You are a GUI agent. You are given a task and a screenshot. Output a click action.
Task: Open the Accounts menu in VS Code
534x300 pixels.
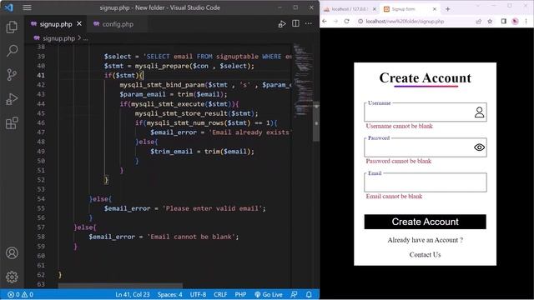pos(12,253)
